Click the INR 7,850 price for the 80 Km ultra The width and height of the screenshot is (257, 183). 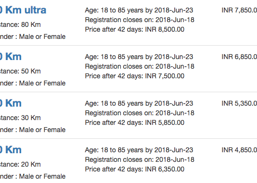click(x=239, y=10)
